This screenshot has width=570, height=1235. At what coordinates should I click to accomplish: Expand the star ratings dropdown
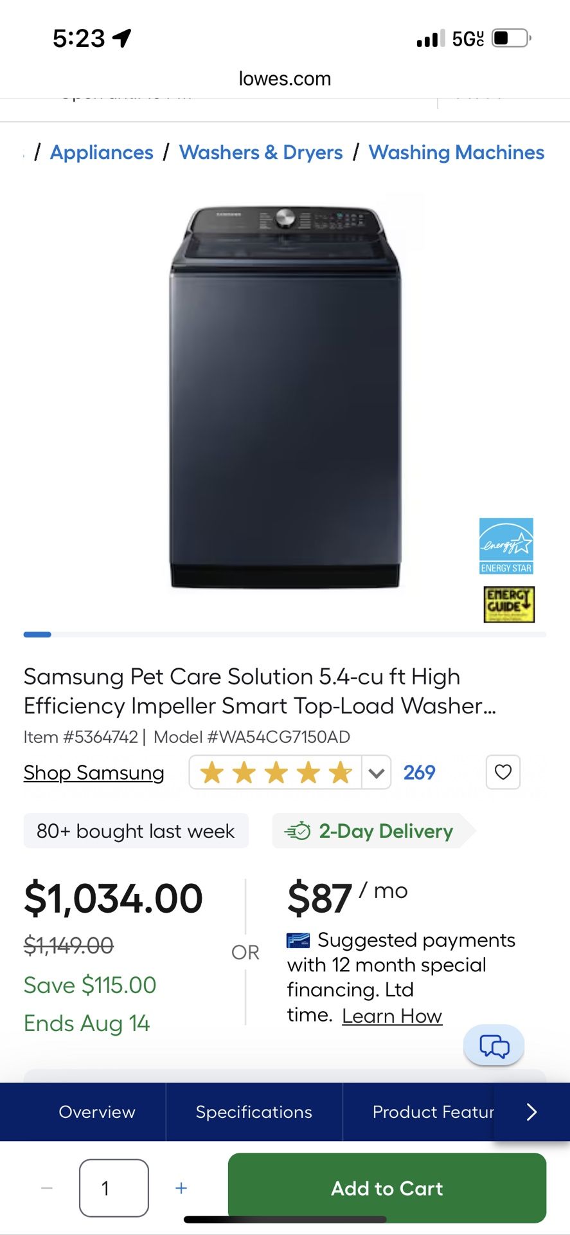[377, 772]
